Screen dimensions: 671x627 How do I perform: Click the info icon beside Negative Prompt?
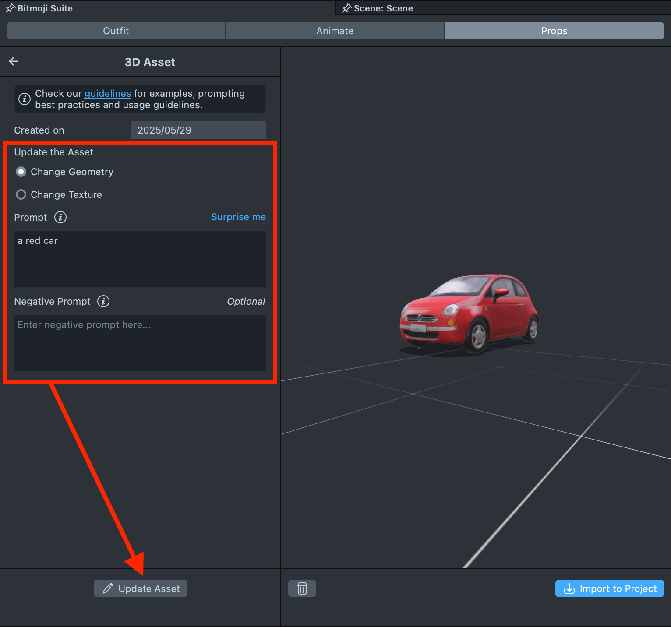(103, 301)
